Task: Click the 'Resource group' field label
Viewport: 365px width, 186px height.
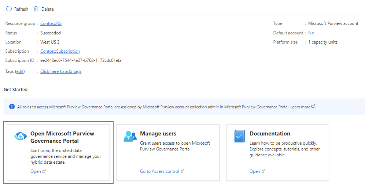Action: (20, 23)
